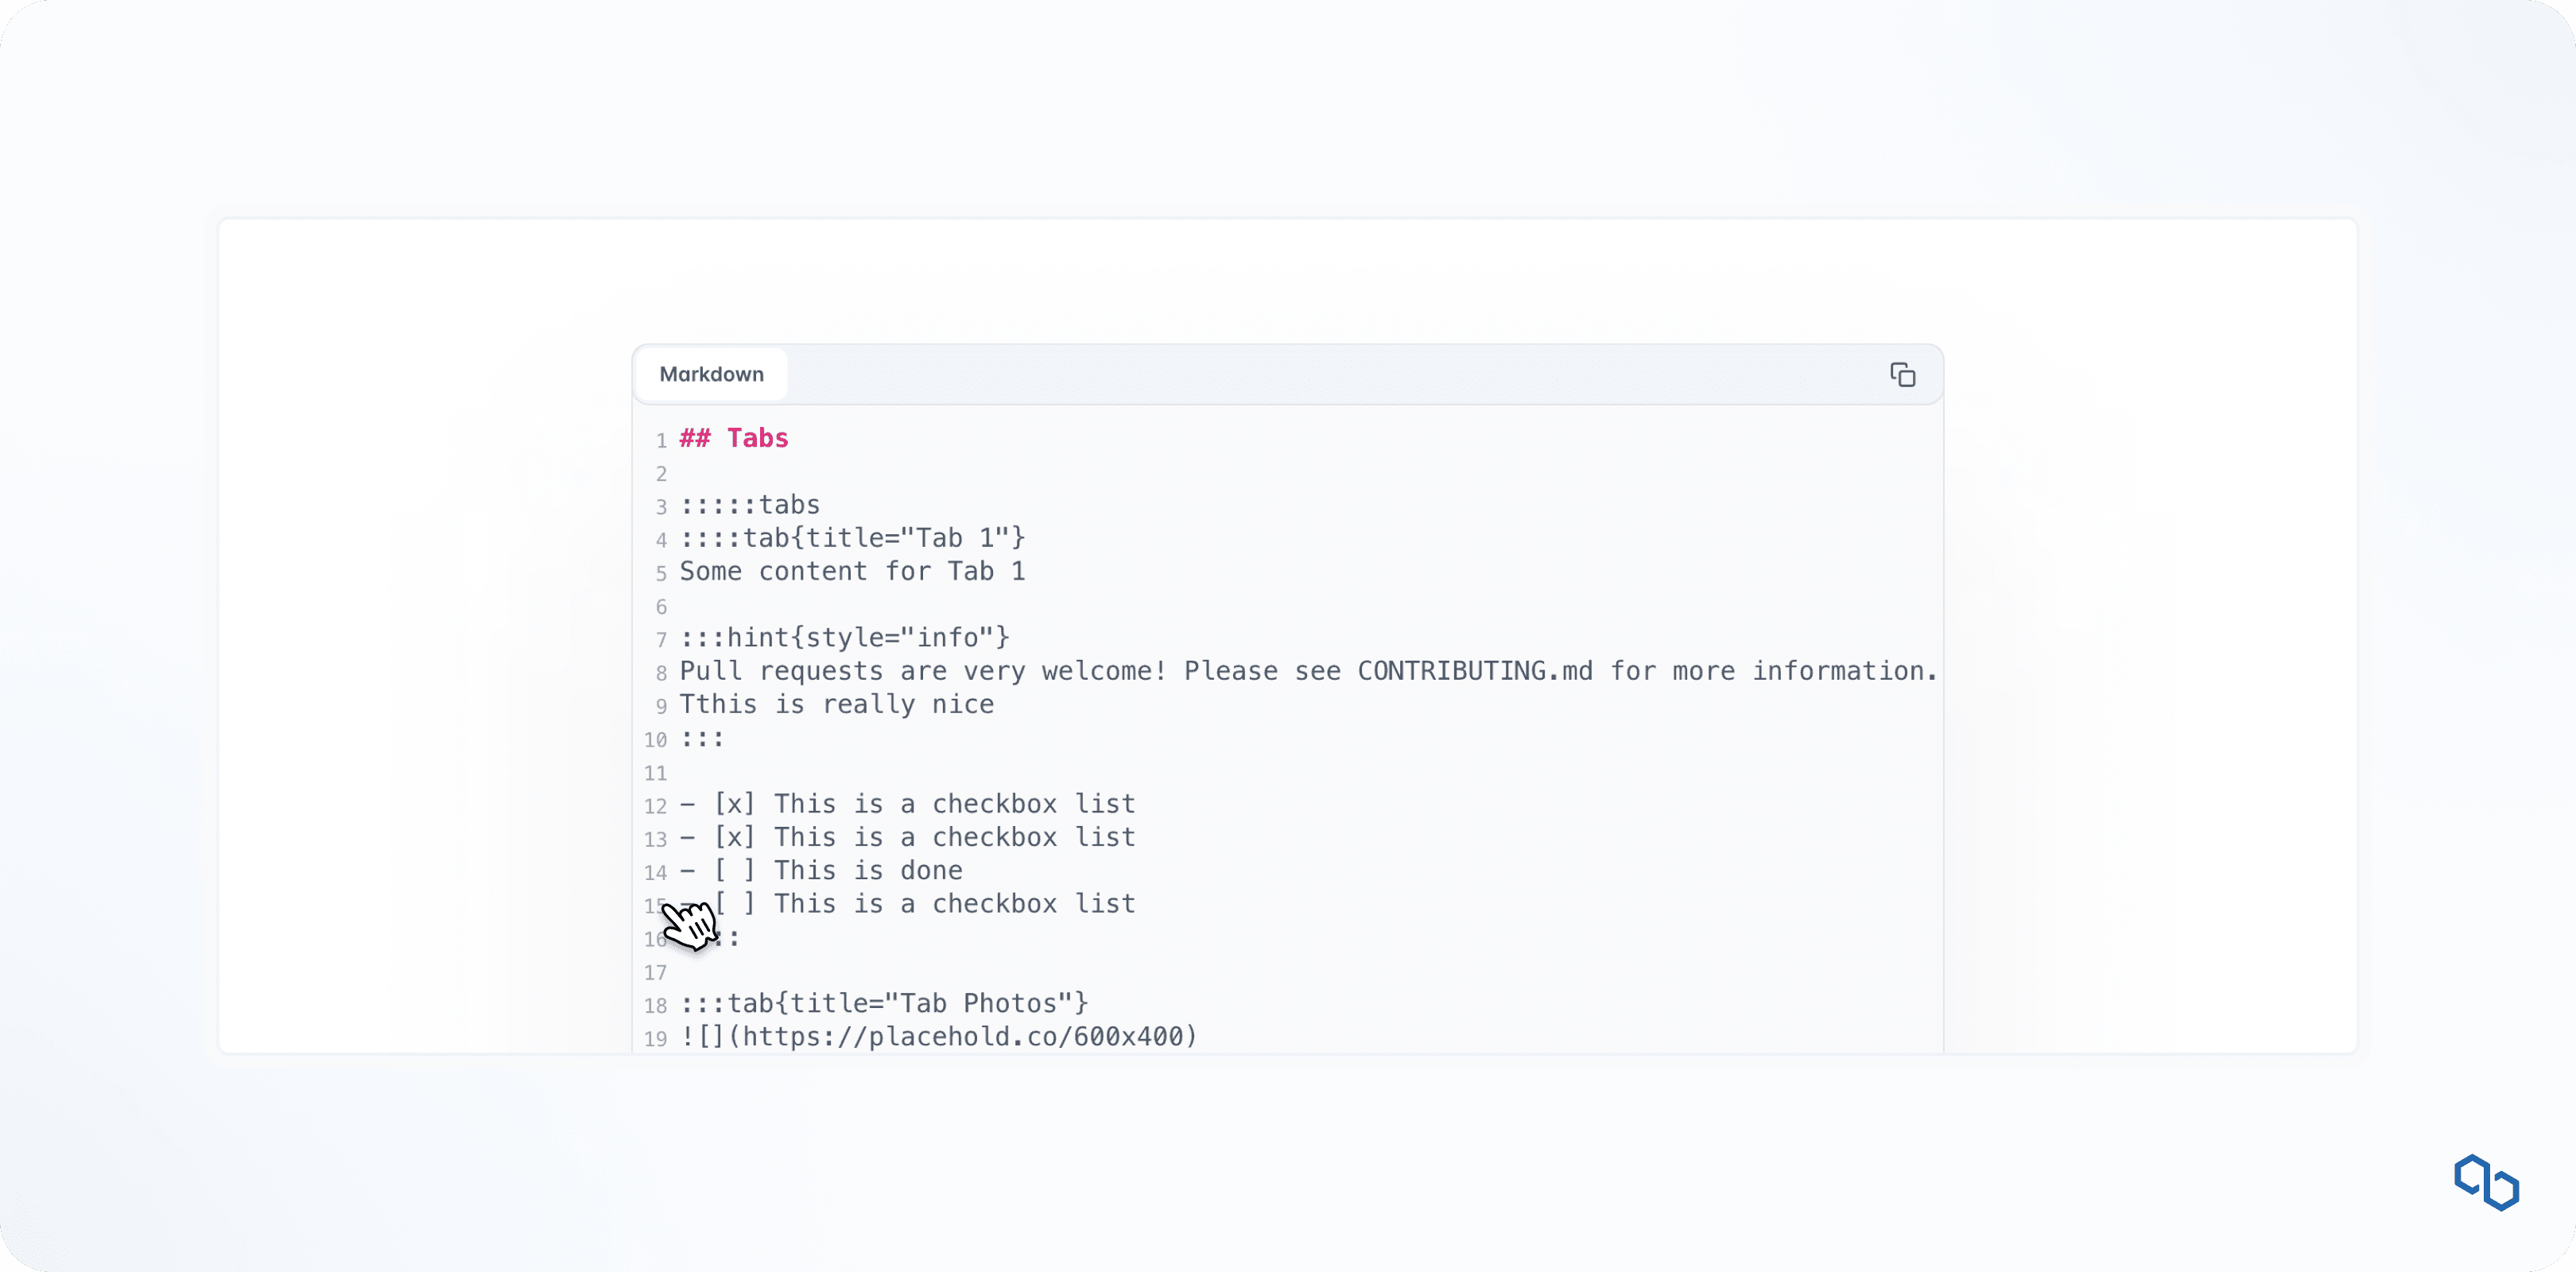Click line number 17 in gutter
This screenshot has height=1272, width=2576.
click(655, 972)
